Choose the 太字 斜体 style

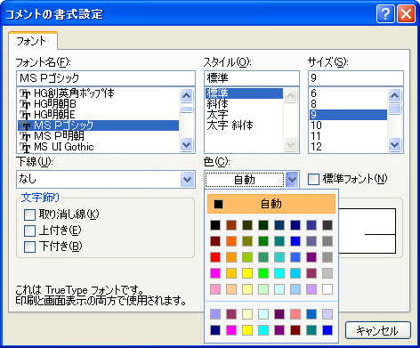(x=244, y=125)
